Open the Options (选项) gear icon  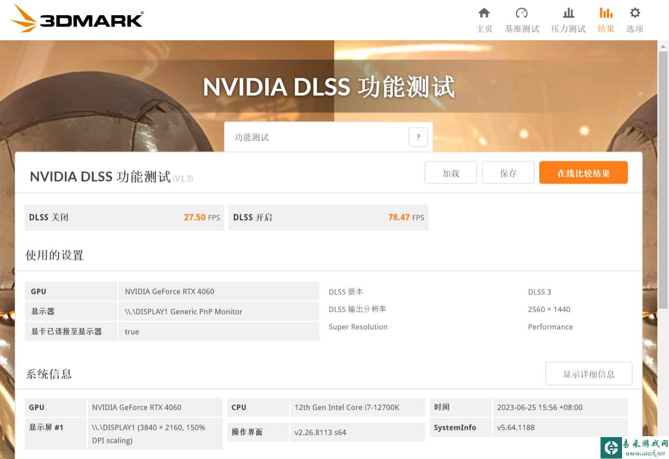(x=635, y=13)
